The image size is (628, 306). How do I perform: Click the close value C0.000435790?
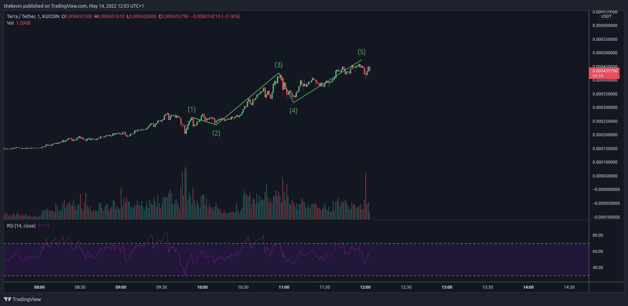(x=173, y=17)
